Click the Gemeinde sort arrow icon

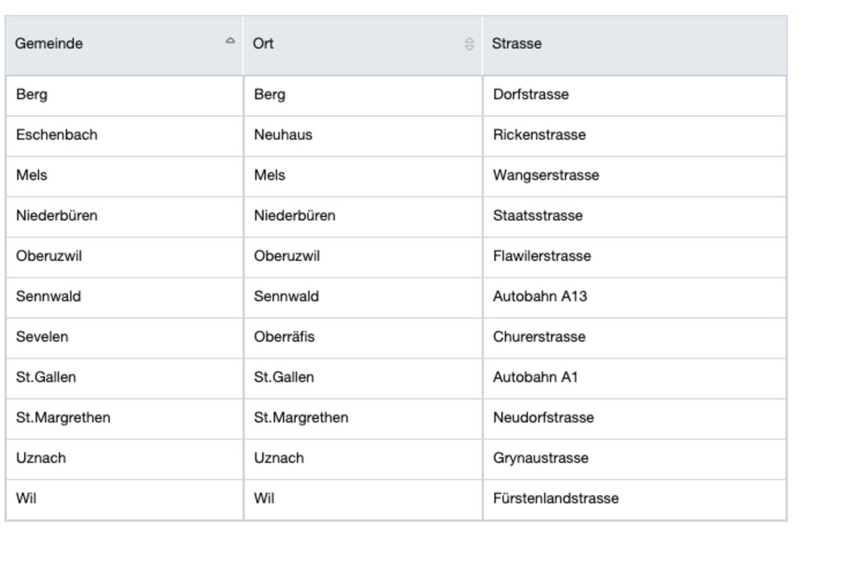[230, 41]
